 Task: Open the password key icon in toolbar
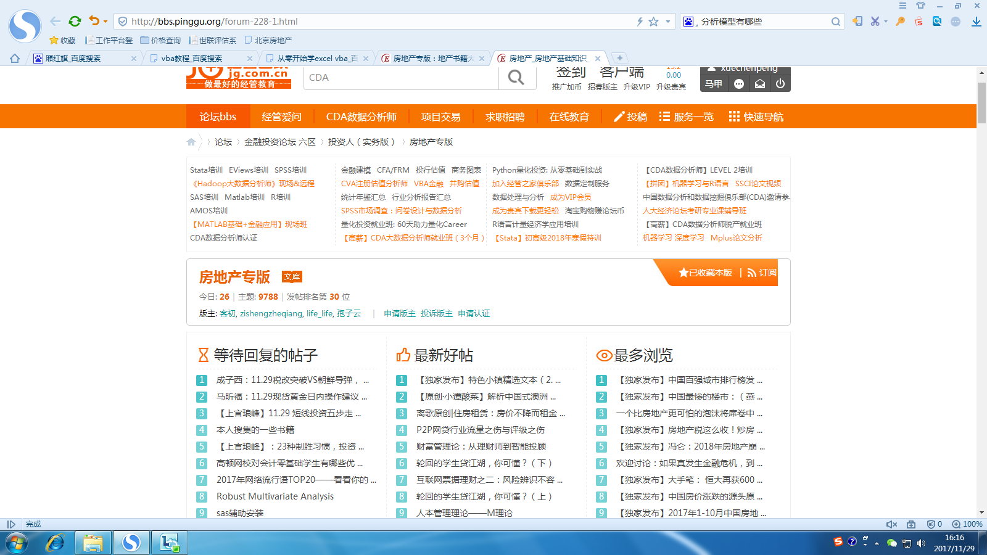pos(901,21)
